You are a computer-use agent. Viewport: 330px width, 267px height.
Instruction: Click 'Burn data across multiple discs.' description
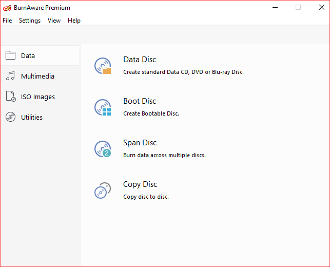[x=164, y=155]
